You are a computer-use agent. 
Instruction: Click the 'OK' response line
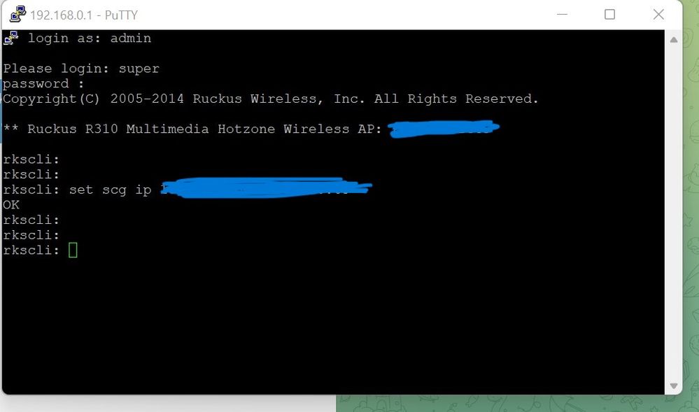pos(11,205)
